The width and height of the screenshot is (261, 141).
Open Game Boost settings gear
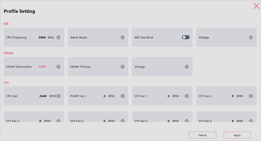123,37
